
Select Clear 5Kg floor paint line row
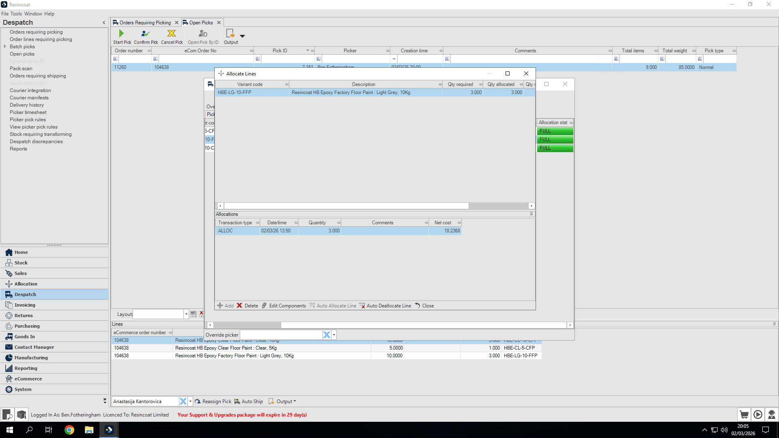[327, 348]
